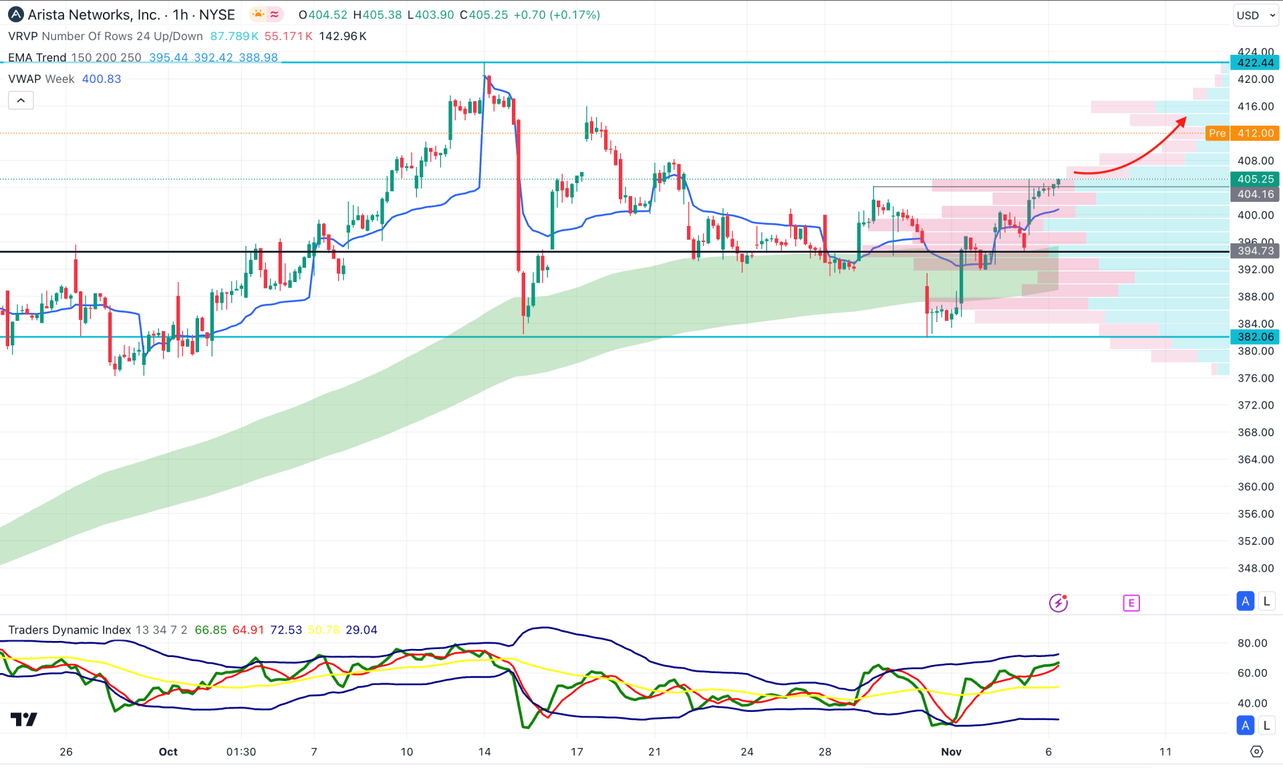Viewport: 1283px width, 768px height.
Task: Click the VRVP down volume 55.171K
Action: click(289, 36)
